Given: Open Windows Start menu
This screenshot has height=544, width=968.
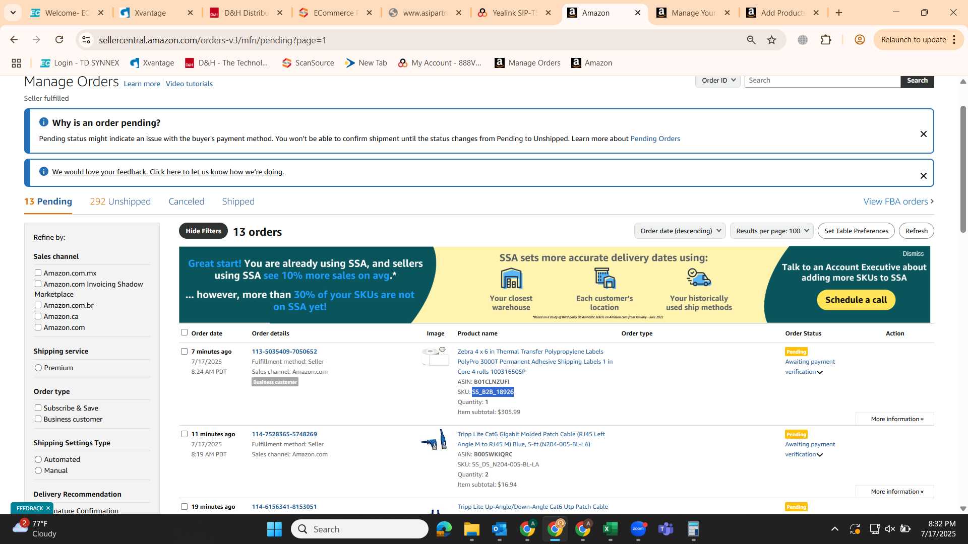Looking at the screenshot, I should point(274,529).
